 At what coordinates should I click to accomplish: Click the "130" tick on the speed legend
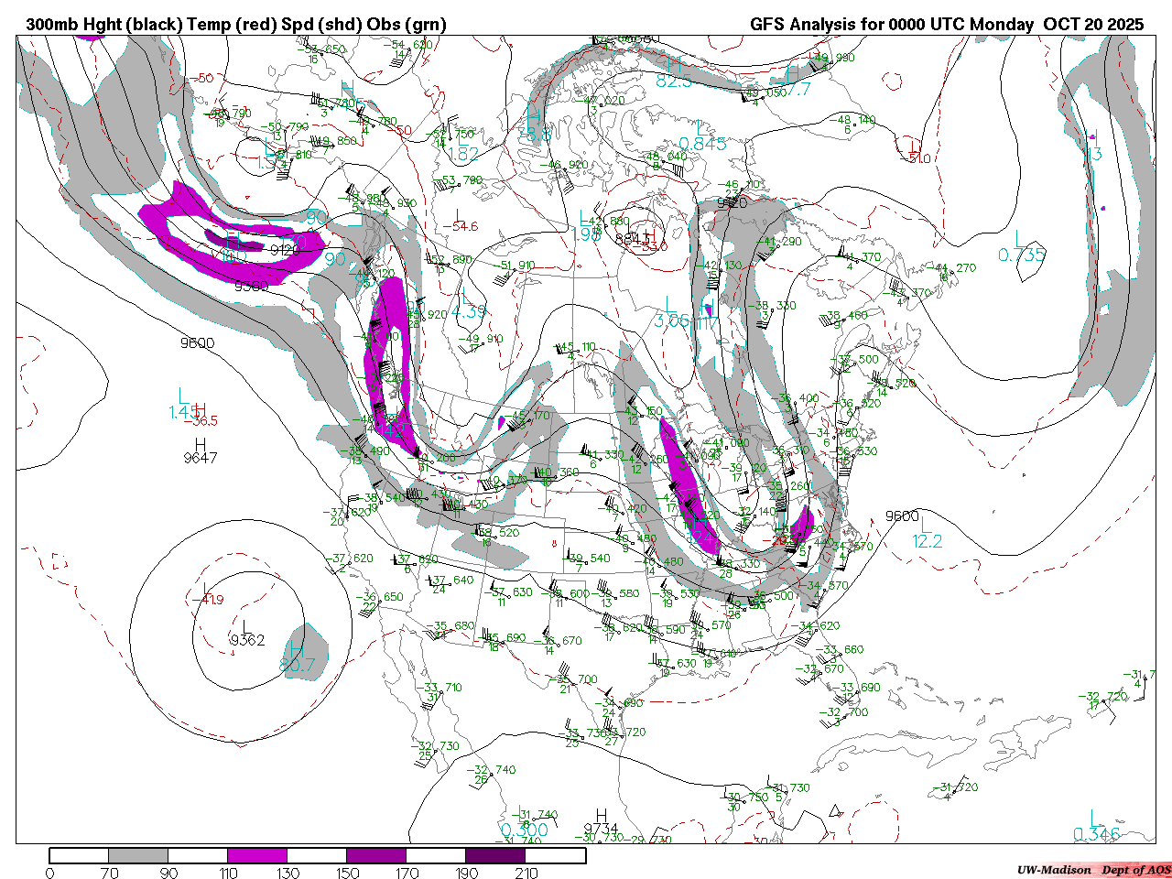point(288,873)
